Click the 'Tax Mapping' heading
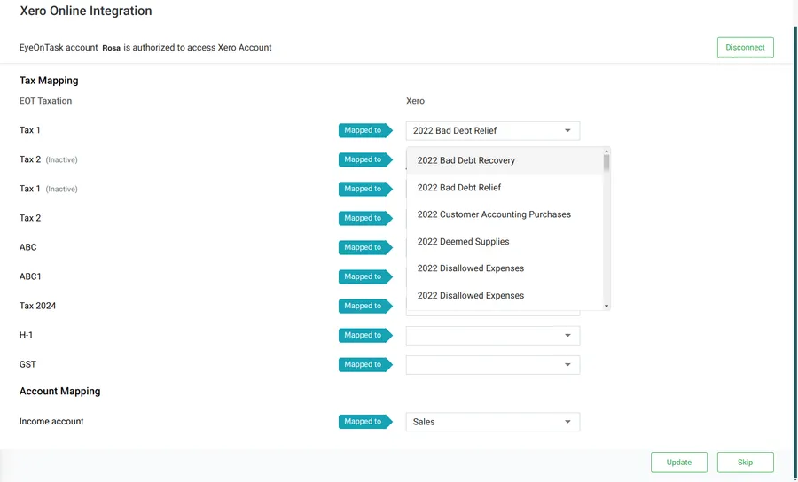Viewport: 798px width, 482px height. tap(49, 81)
